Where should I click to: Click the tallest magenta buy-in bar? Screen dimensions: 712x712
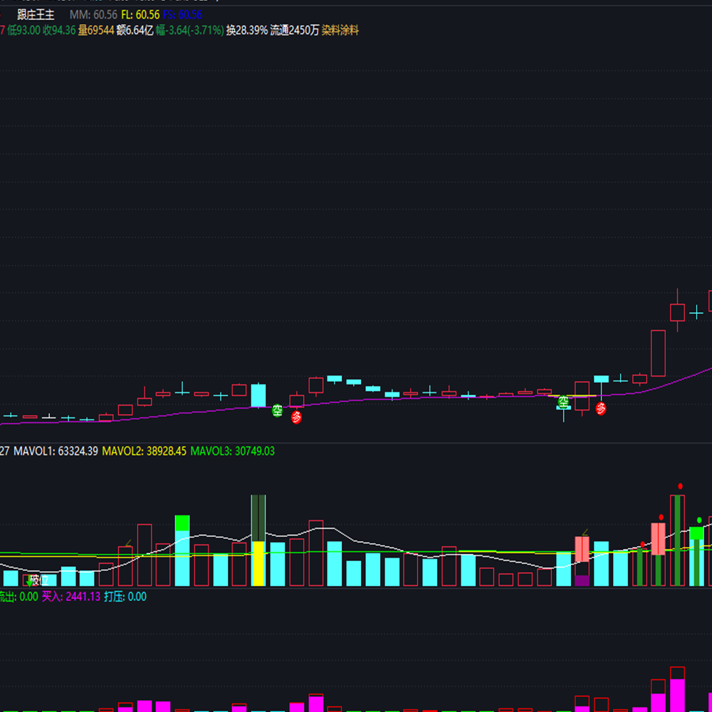point(678,695)
